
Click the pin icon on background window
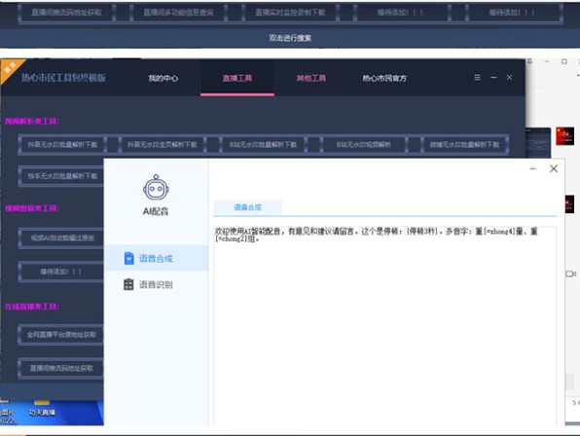(x=529, y=61)
